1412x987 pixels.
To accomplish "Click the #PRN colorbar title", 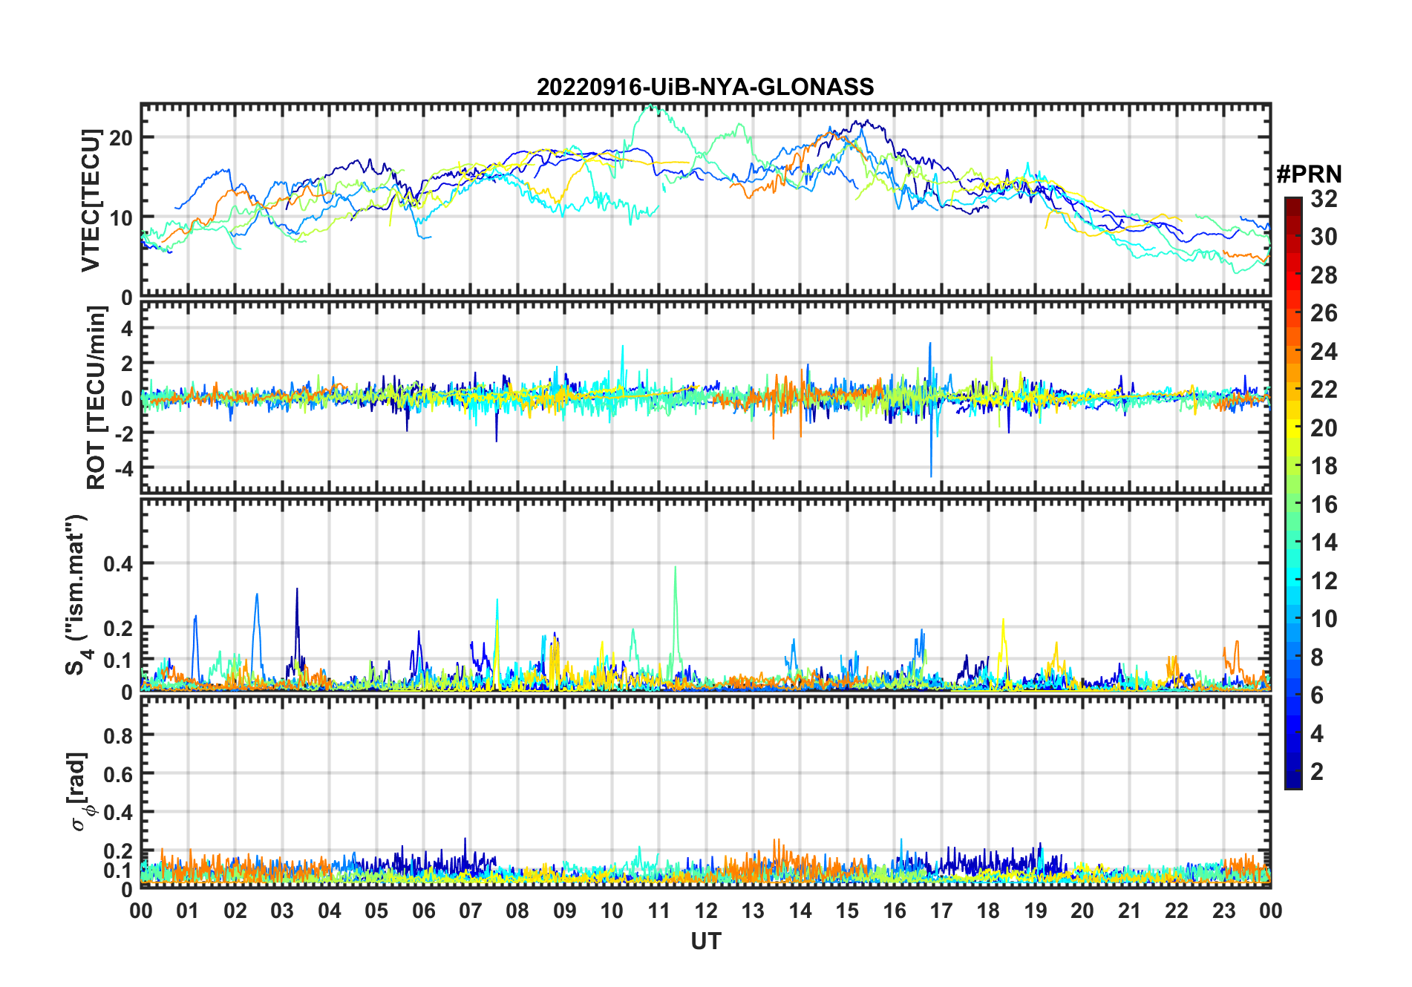I will tap(1309, 174).
